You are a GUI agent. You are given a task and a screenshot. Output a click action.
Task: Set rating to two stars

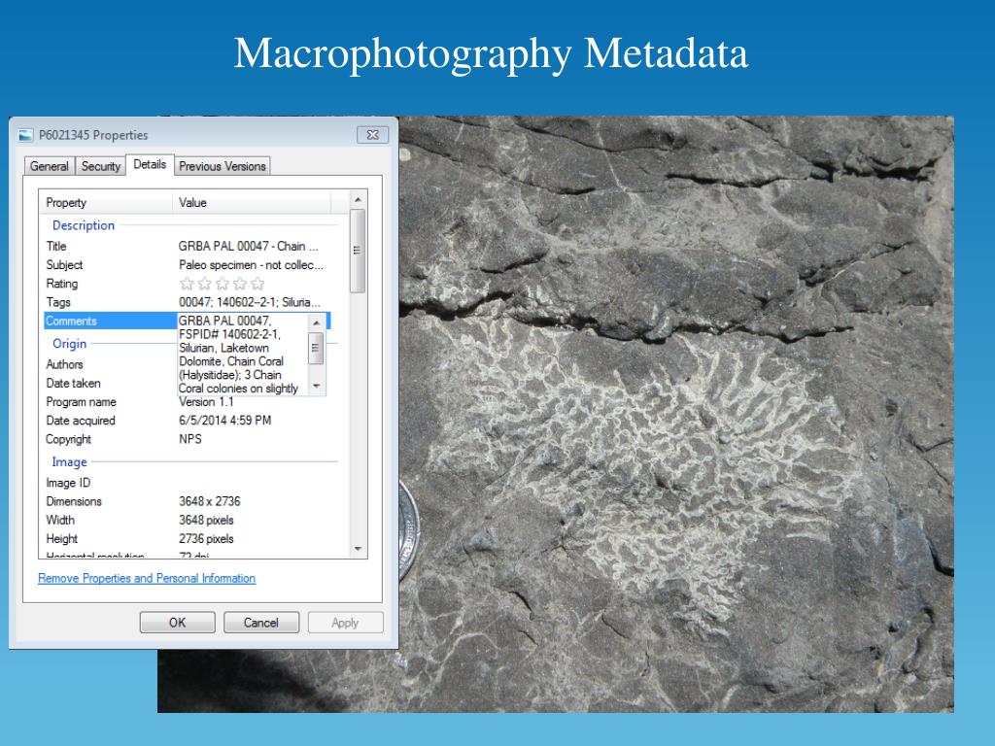pos(204,284)
